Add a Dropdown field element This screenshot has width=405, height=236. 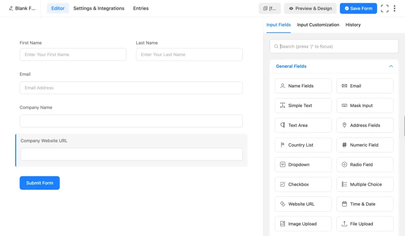coord(303,165)
